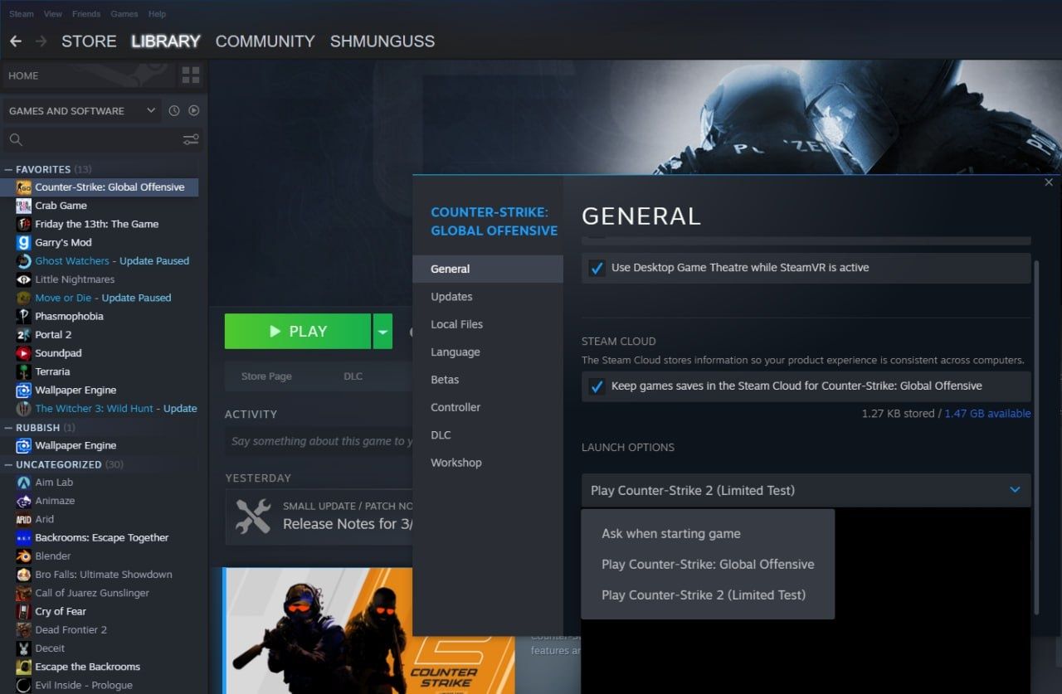This screenshot has height=694, width=1062.
Task: Click the ready-to-play filter icon
Action: click(193, 110)
